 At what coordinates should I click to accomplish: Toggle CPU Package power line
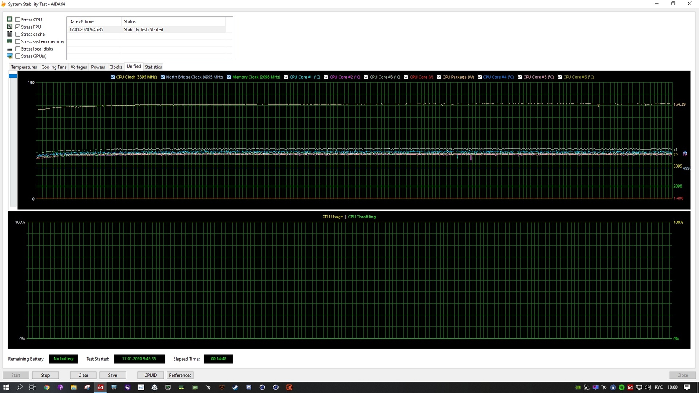coord(439,77)
